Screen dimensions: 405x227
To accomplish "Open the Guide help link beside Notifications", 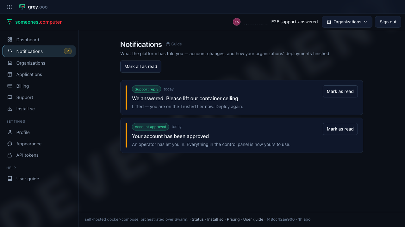I will (174, 44).
